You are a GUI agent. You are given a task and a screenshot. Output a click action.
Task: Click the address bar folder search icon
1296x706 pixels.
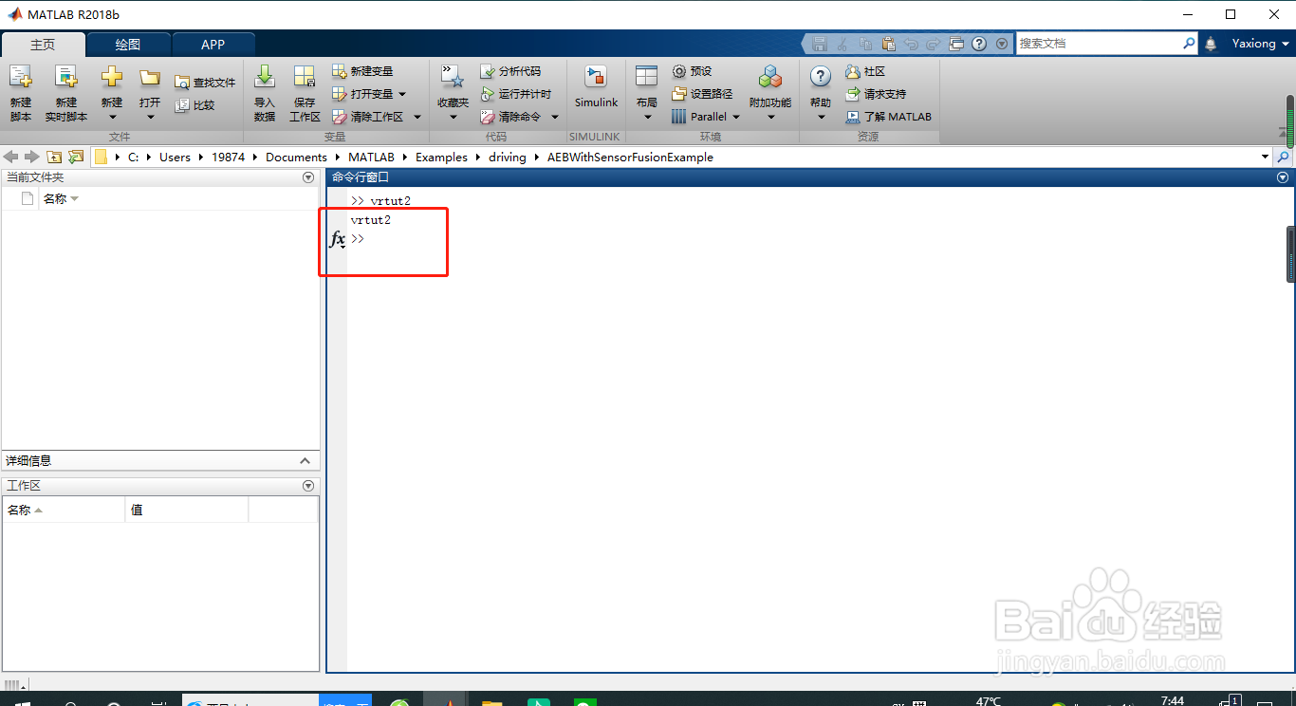[x=1284, y=158]
